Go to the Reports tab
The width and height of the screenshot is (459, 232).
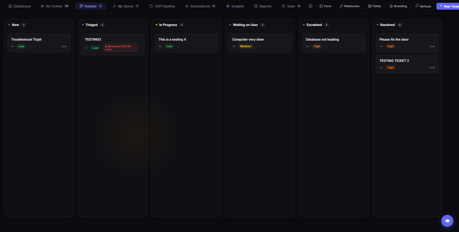tap(263, 6)
